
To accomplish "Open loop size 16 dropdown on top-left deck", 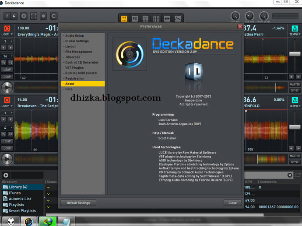I will point(7,56).
